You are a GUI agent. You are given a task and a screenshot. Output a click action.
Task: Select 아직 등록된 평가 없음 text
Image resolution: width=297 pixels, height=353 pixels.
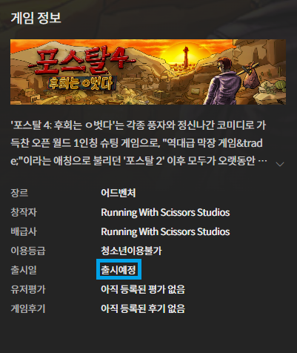tap(143, 289)
